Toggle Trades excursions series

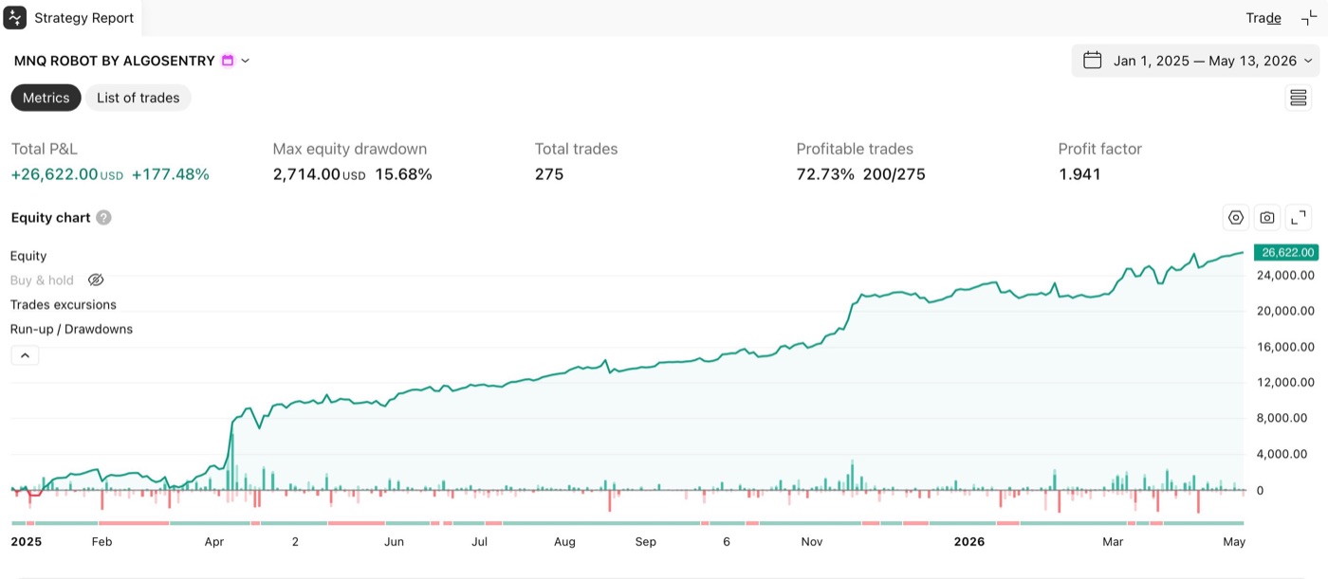pos(64,305)
